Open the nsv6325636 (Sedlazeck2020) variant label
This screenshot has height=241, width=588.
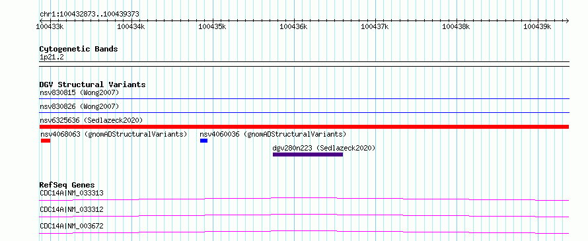91,120
